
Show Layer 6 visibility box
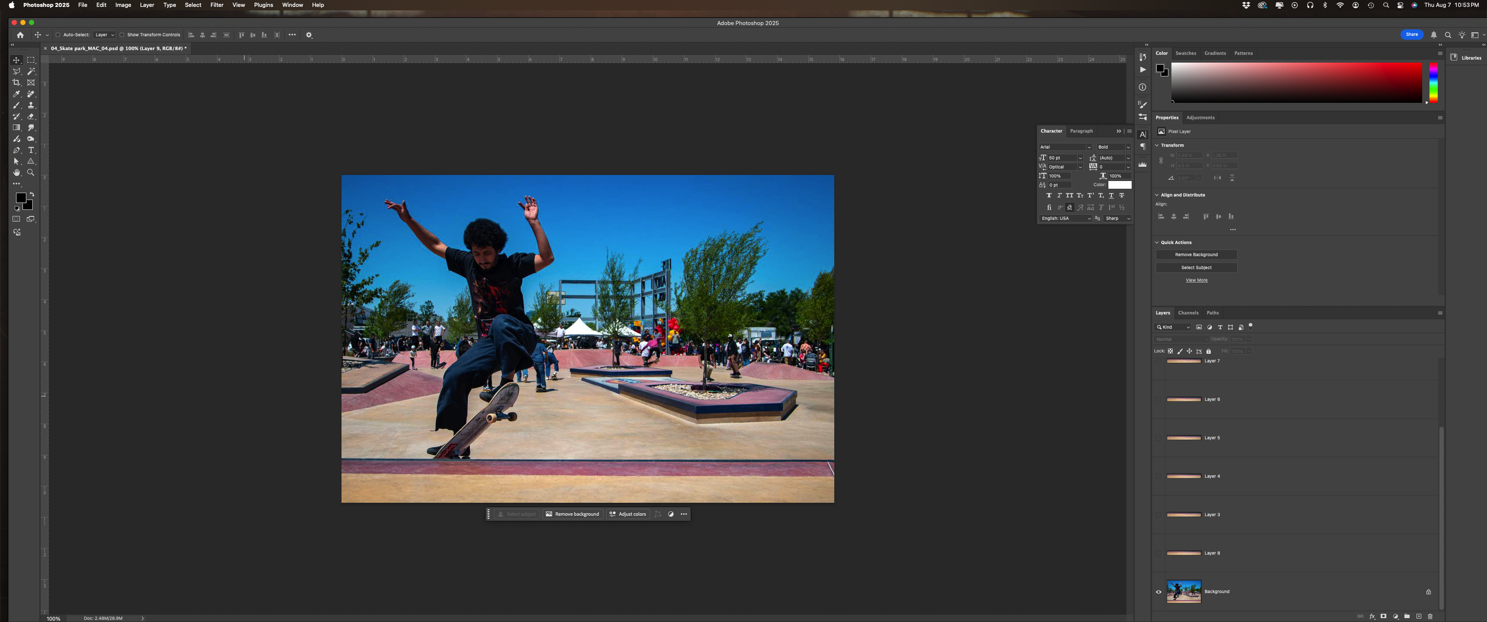(x=1158, y=399)
